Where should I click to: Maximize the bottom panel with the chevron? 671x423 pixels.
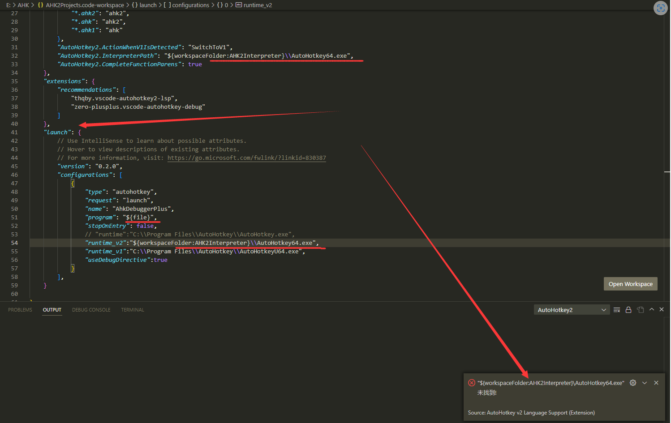652,309
